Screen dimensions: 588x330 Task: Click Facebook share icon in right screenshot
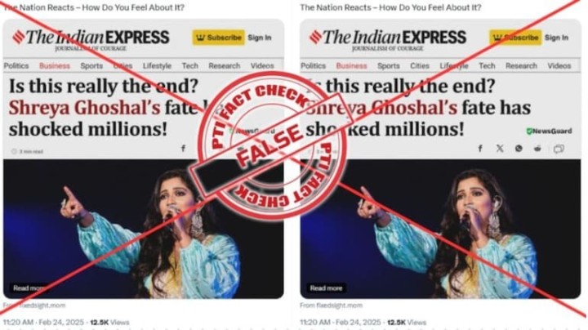[x=480, y=149]
